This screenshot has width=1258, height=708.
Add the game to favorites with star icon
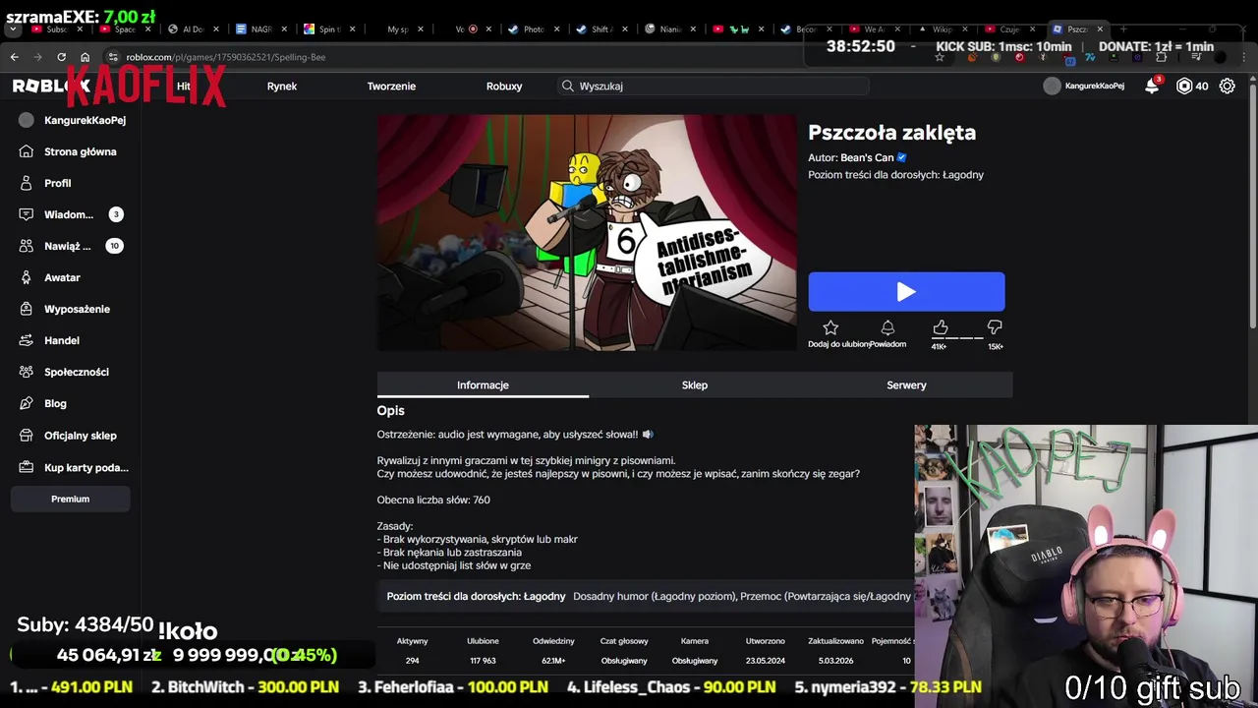click(x=830, y=327)
